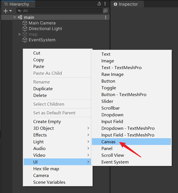178x193 pixels.
Task: Expand the Light submenu
Action: 57,142
